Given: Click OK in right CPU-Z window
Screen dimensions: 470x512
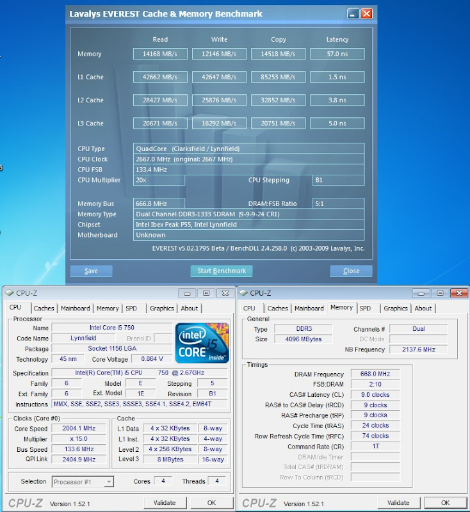Looking at the screenshot, I should pos(446,503).
